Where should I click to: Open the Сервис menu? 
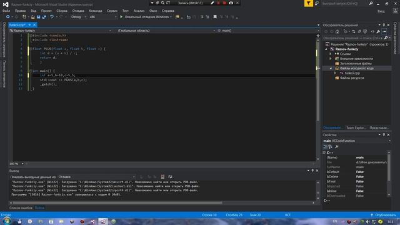112,11
